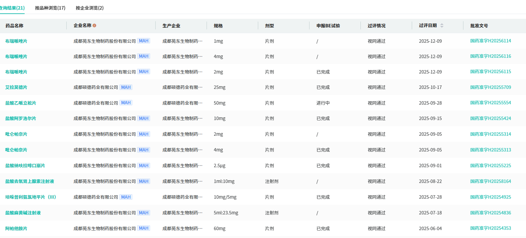Click the MAH badge in 盐酸乙哌立松片 row

coord(126,103)
